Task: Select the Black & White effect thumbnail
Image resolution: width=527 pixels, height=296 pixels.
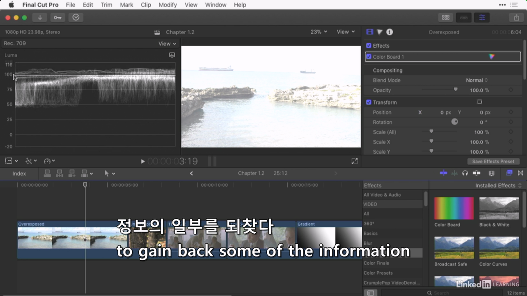Action: 499,208
